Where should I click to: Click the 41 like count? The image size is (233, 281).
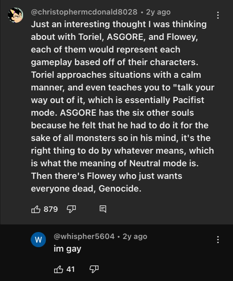click(x=71, y=269)
